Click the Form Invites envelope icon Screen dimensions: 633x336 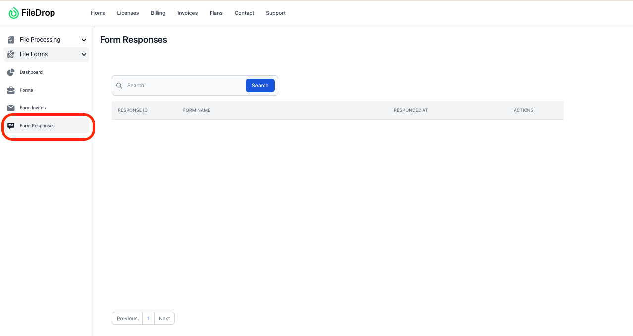pyautogui.click(x=11, y=108)
